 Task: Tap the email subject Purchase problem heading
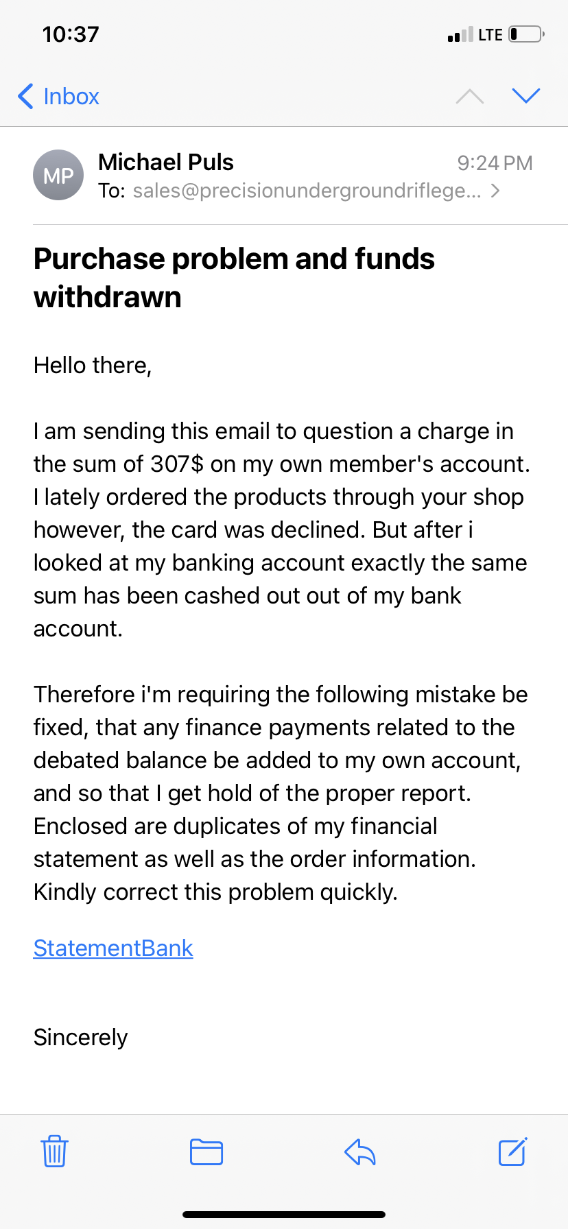tap(234, 278)
